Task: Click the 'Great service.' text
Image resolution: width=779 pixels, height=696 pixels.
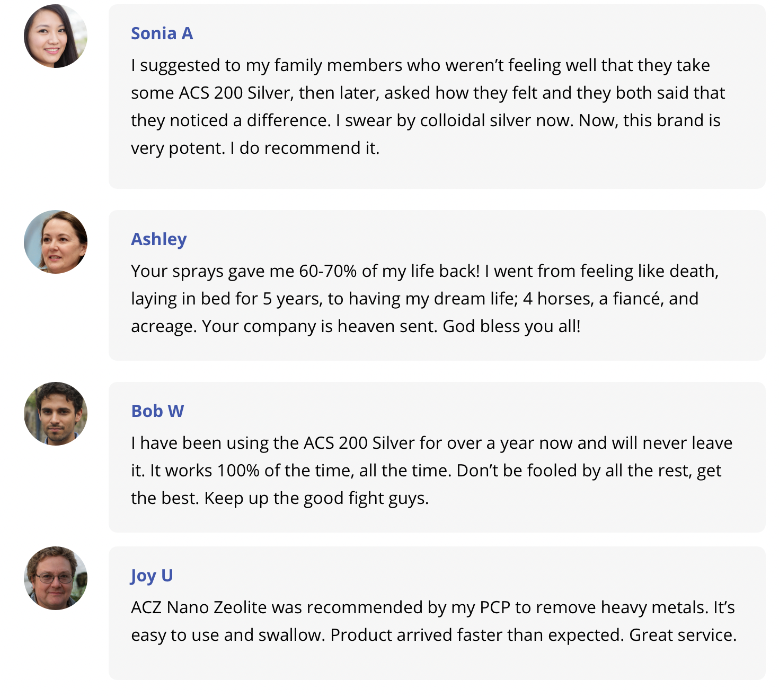Action: click(683, 635)
